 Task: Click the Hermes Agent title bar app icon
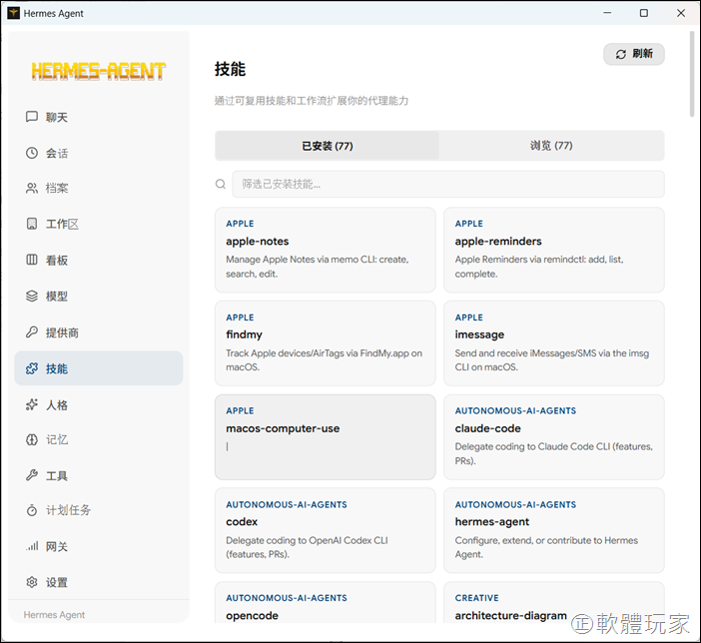pyautogui.click(x=13, y=13)
